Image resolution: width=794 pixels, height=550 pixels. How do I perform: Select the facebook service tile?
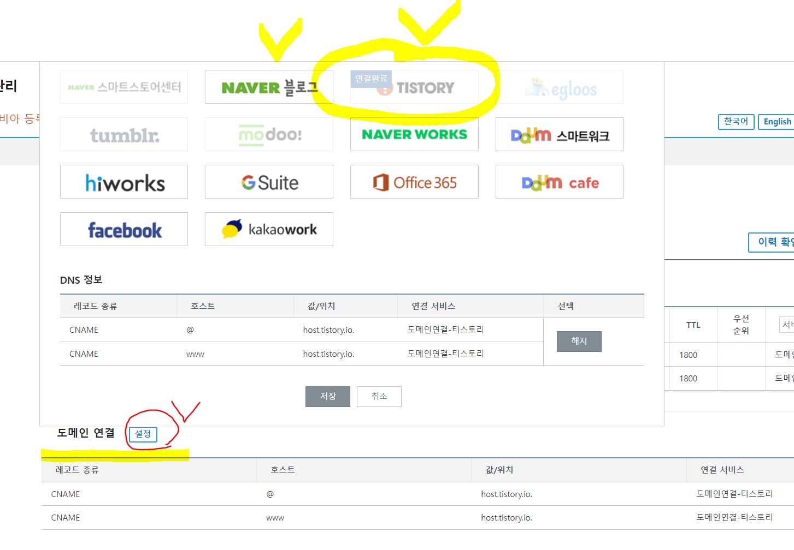click(124, 229)
